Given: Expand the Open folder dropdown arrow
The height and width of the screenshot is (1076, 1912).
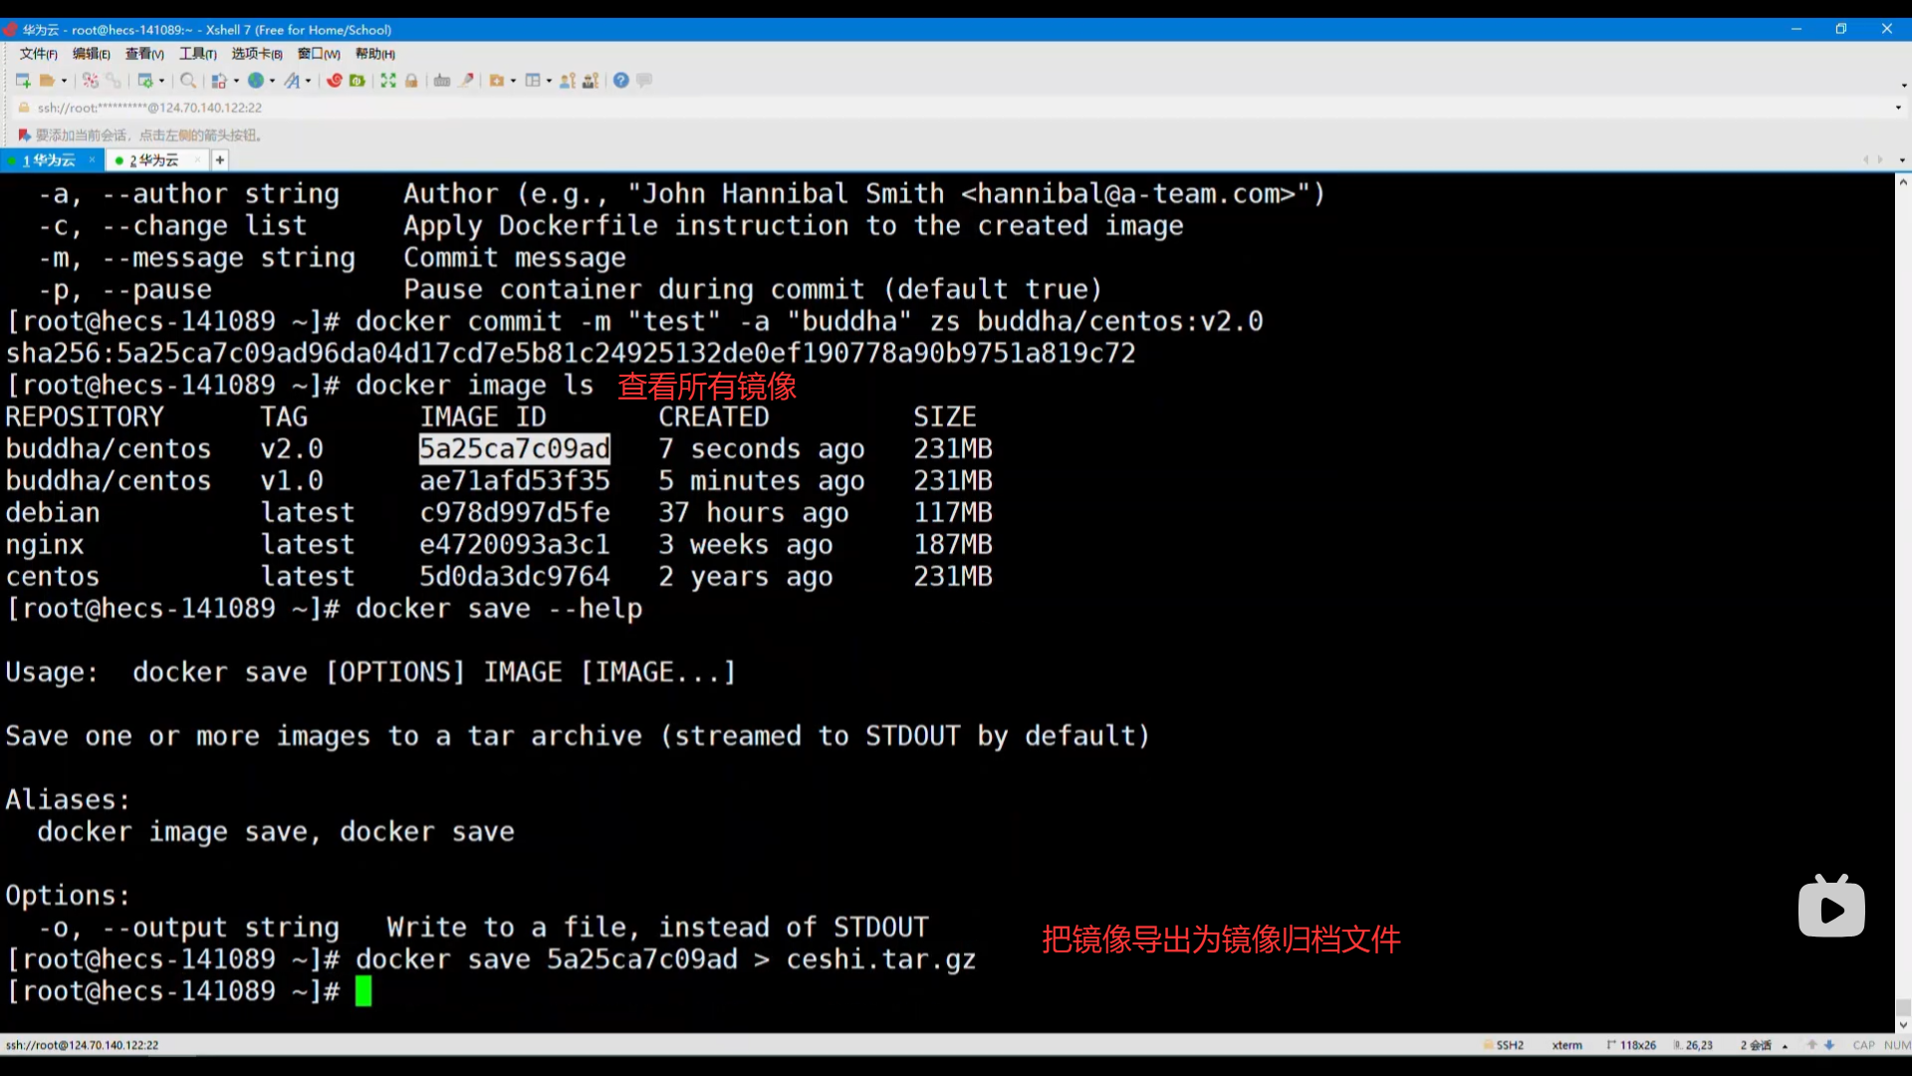Looking at the screenshot, I should (65, 81).
